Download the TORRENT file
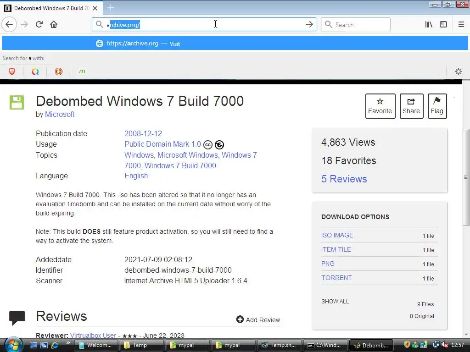This screenshot has width=470, height=352. click(x=336, y=278)
